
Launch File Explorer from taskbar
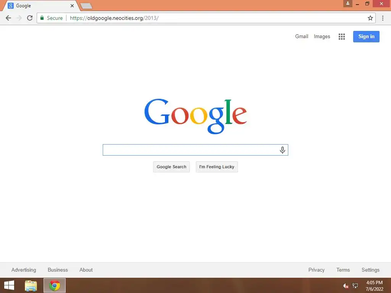31,285
